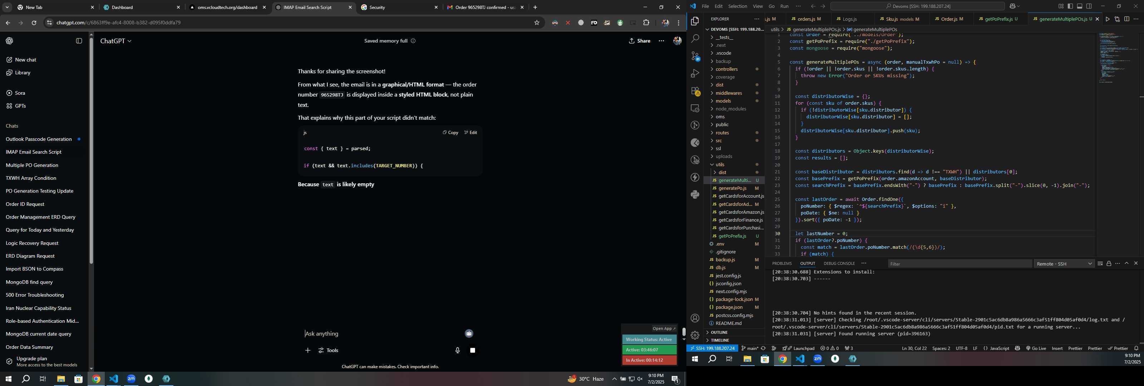1144x386 pixels.
Task: Open Extensions view in VS Code activity bar
Action: (695, 91)
